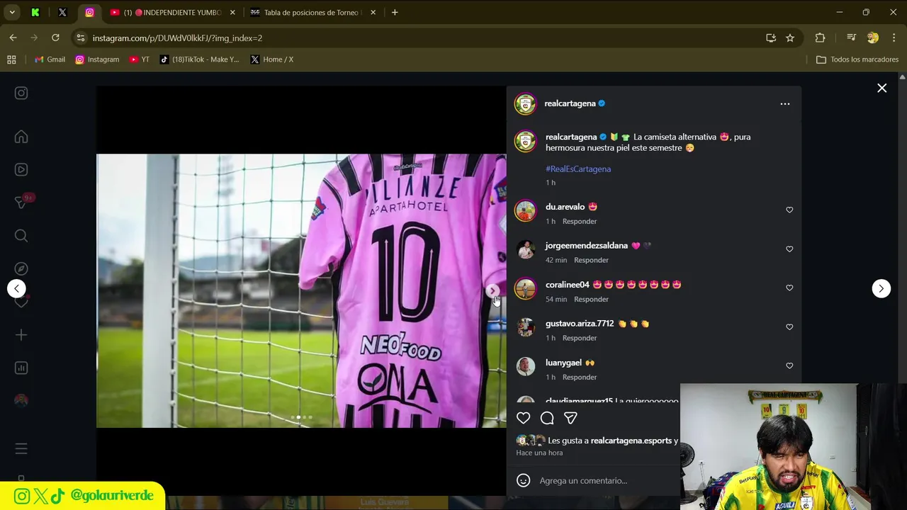The width and height of the screenshot is (907, 510).
Task: Open realcartagena.esports profile from likes
Action: (x=631, y=441)
